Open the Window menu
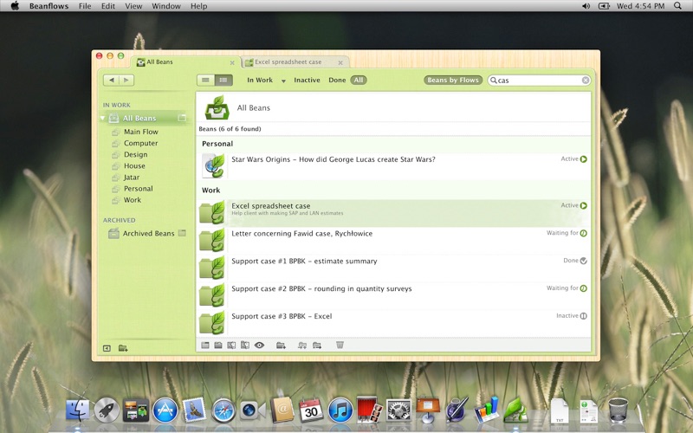Image resolution: width=693 pixels, height=433 pixels. click(166, 6)
